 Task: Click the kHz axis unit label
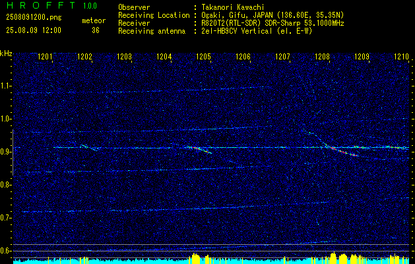pyautogui.click(x=6, y=53)
